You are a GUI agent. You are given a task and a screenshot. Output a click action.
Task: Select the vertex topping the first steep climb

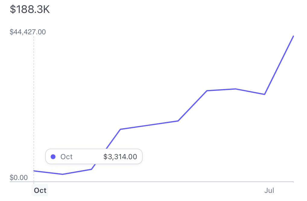[x=120, y=129]
